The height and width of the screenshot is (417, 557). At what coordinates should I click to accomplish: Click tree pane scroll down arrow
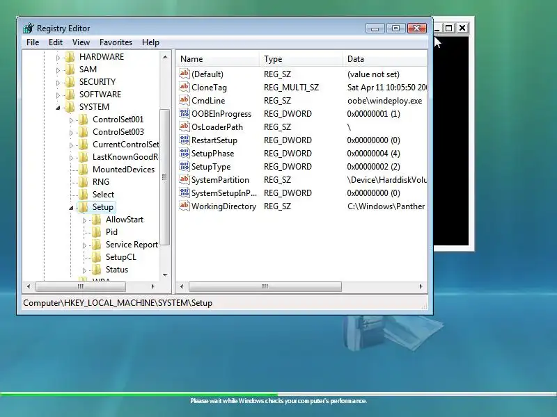[x=165, y=275]
